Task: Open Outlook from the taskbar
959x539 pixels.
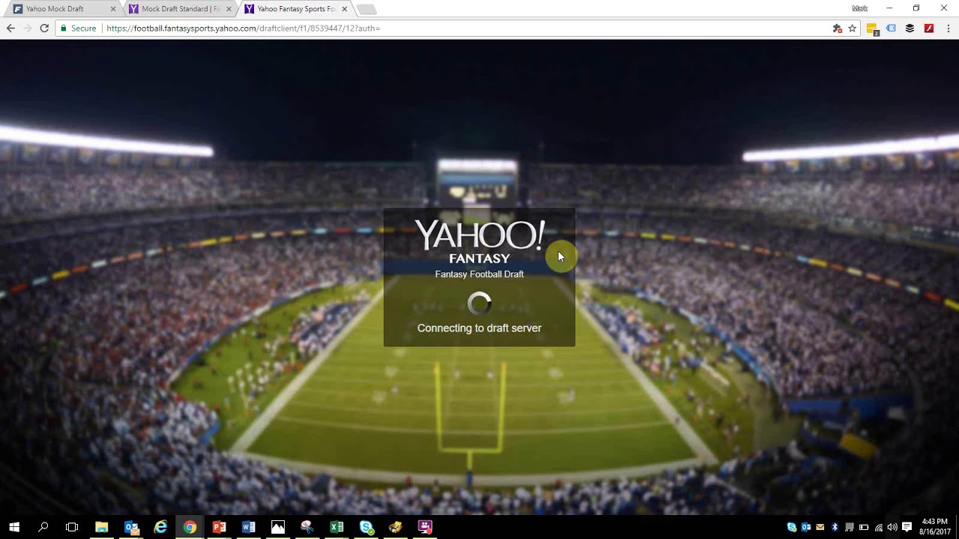Action: coord(131,527)
